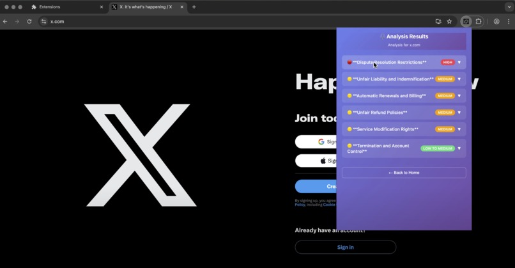Click MEDIUM badge on Unfair Refund Policies
This screenshot has height=268, width=515.
tap(445, 113)
